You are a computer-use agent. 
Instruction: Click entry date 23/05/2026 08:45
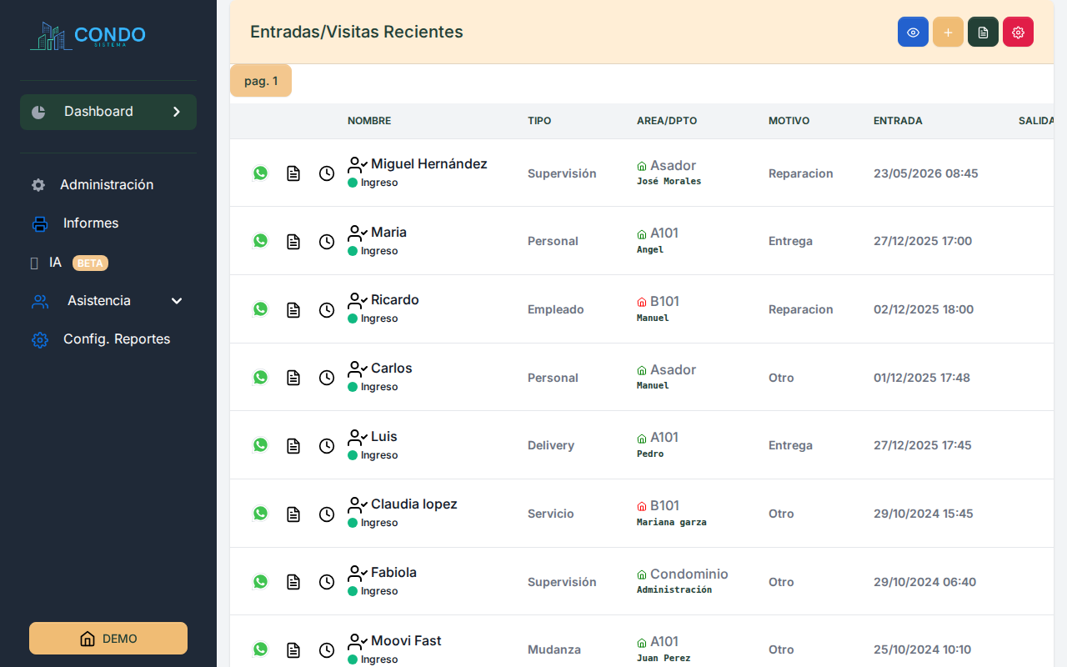[926, 173]
